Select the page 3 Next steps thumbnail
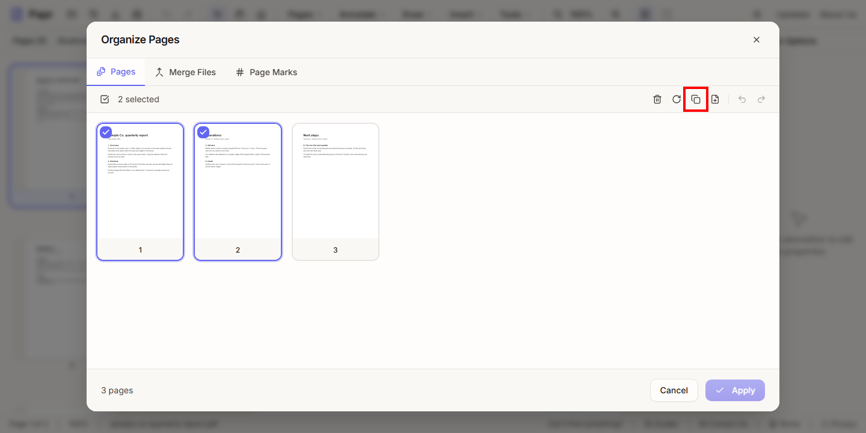This screenshot has width=866, height=433. point(336,192)
